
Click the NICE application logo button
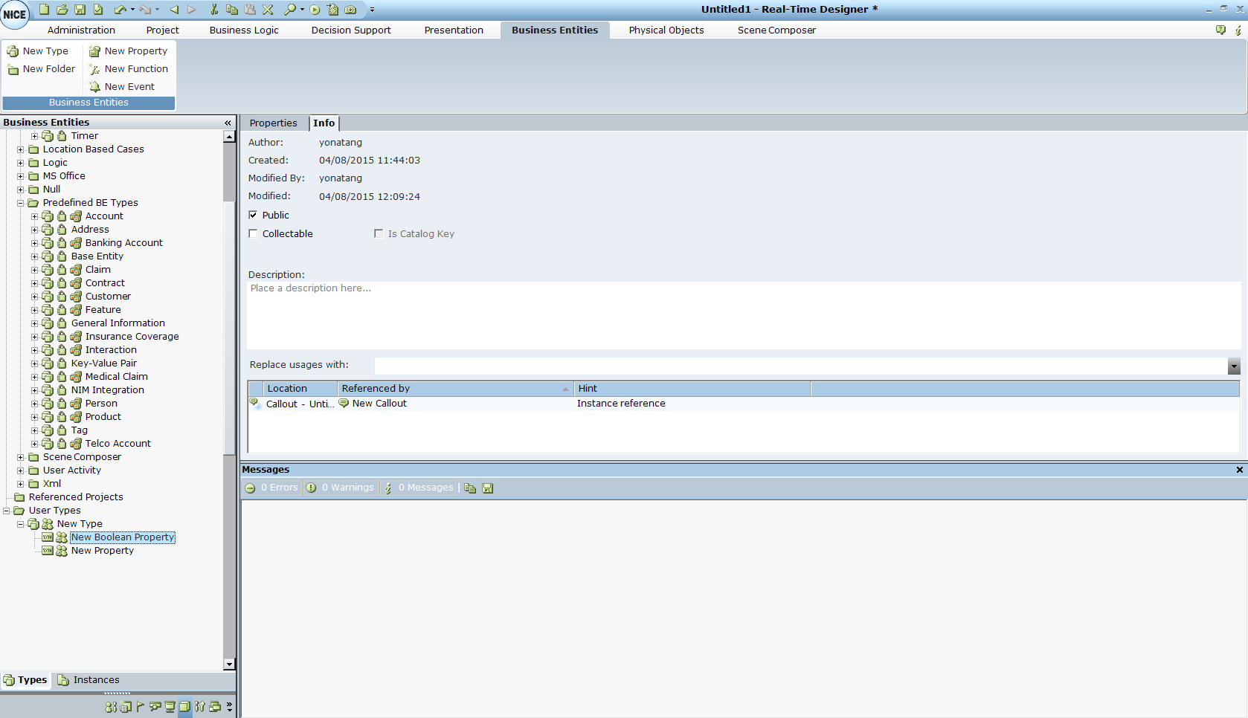pyautogui.click(x=14, y=14)
